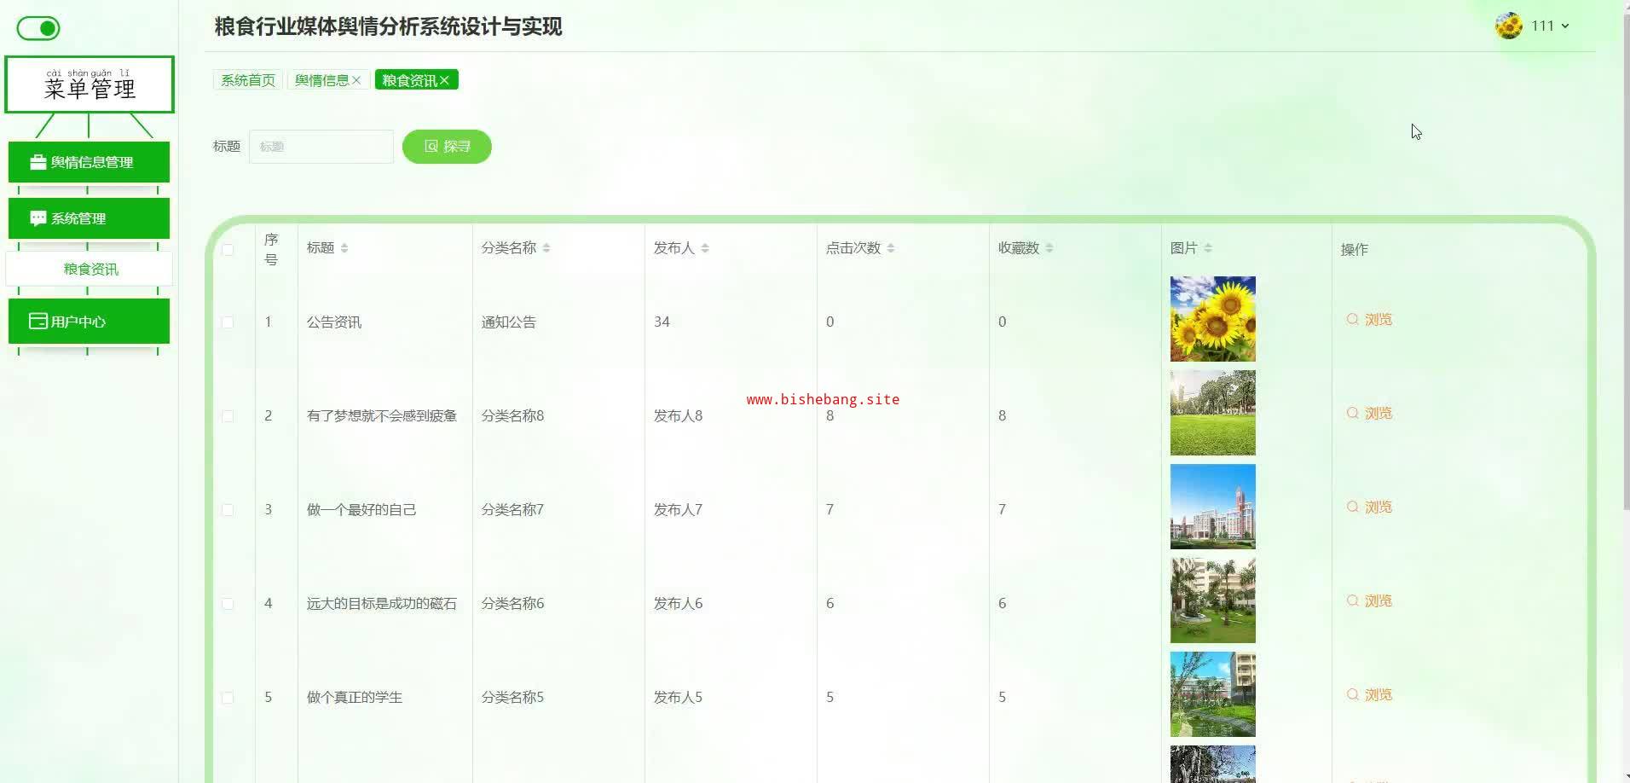Sort table by 发布人 column
This screenshot has width=1630, height=783.
coord(705,248)
